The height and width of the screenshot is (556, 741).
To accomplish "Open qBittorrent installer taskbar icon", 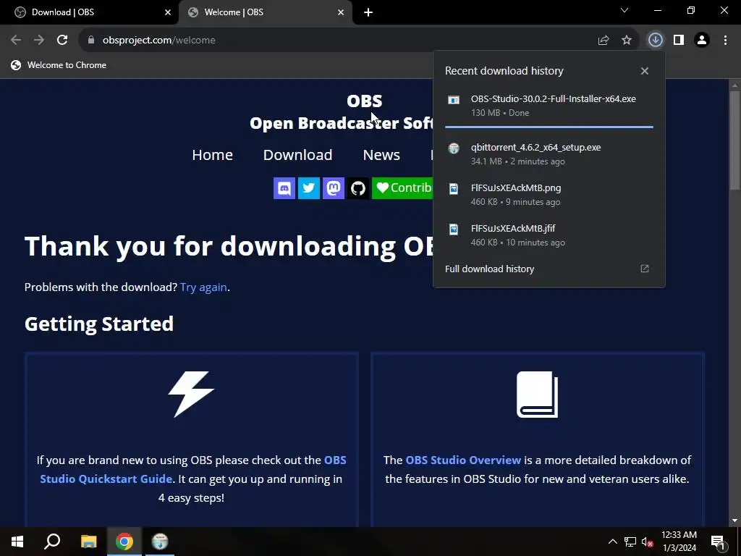I will [x=160, y=542].
